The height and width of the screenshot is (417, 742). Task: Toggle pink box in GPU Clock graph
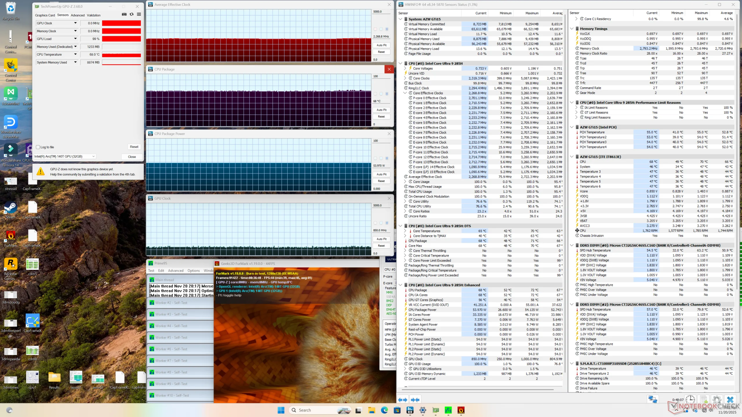375,223
